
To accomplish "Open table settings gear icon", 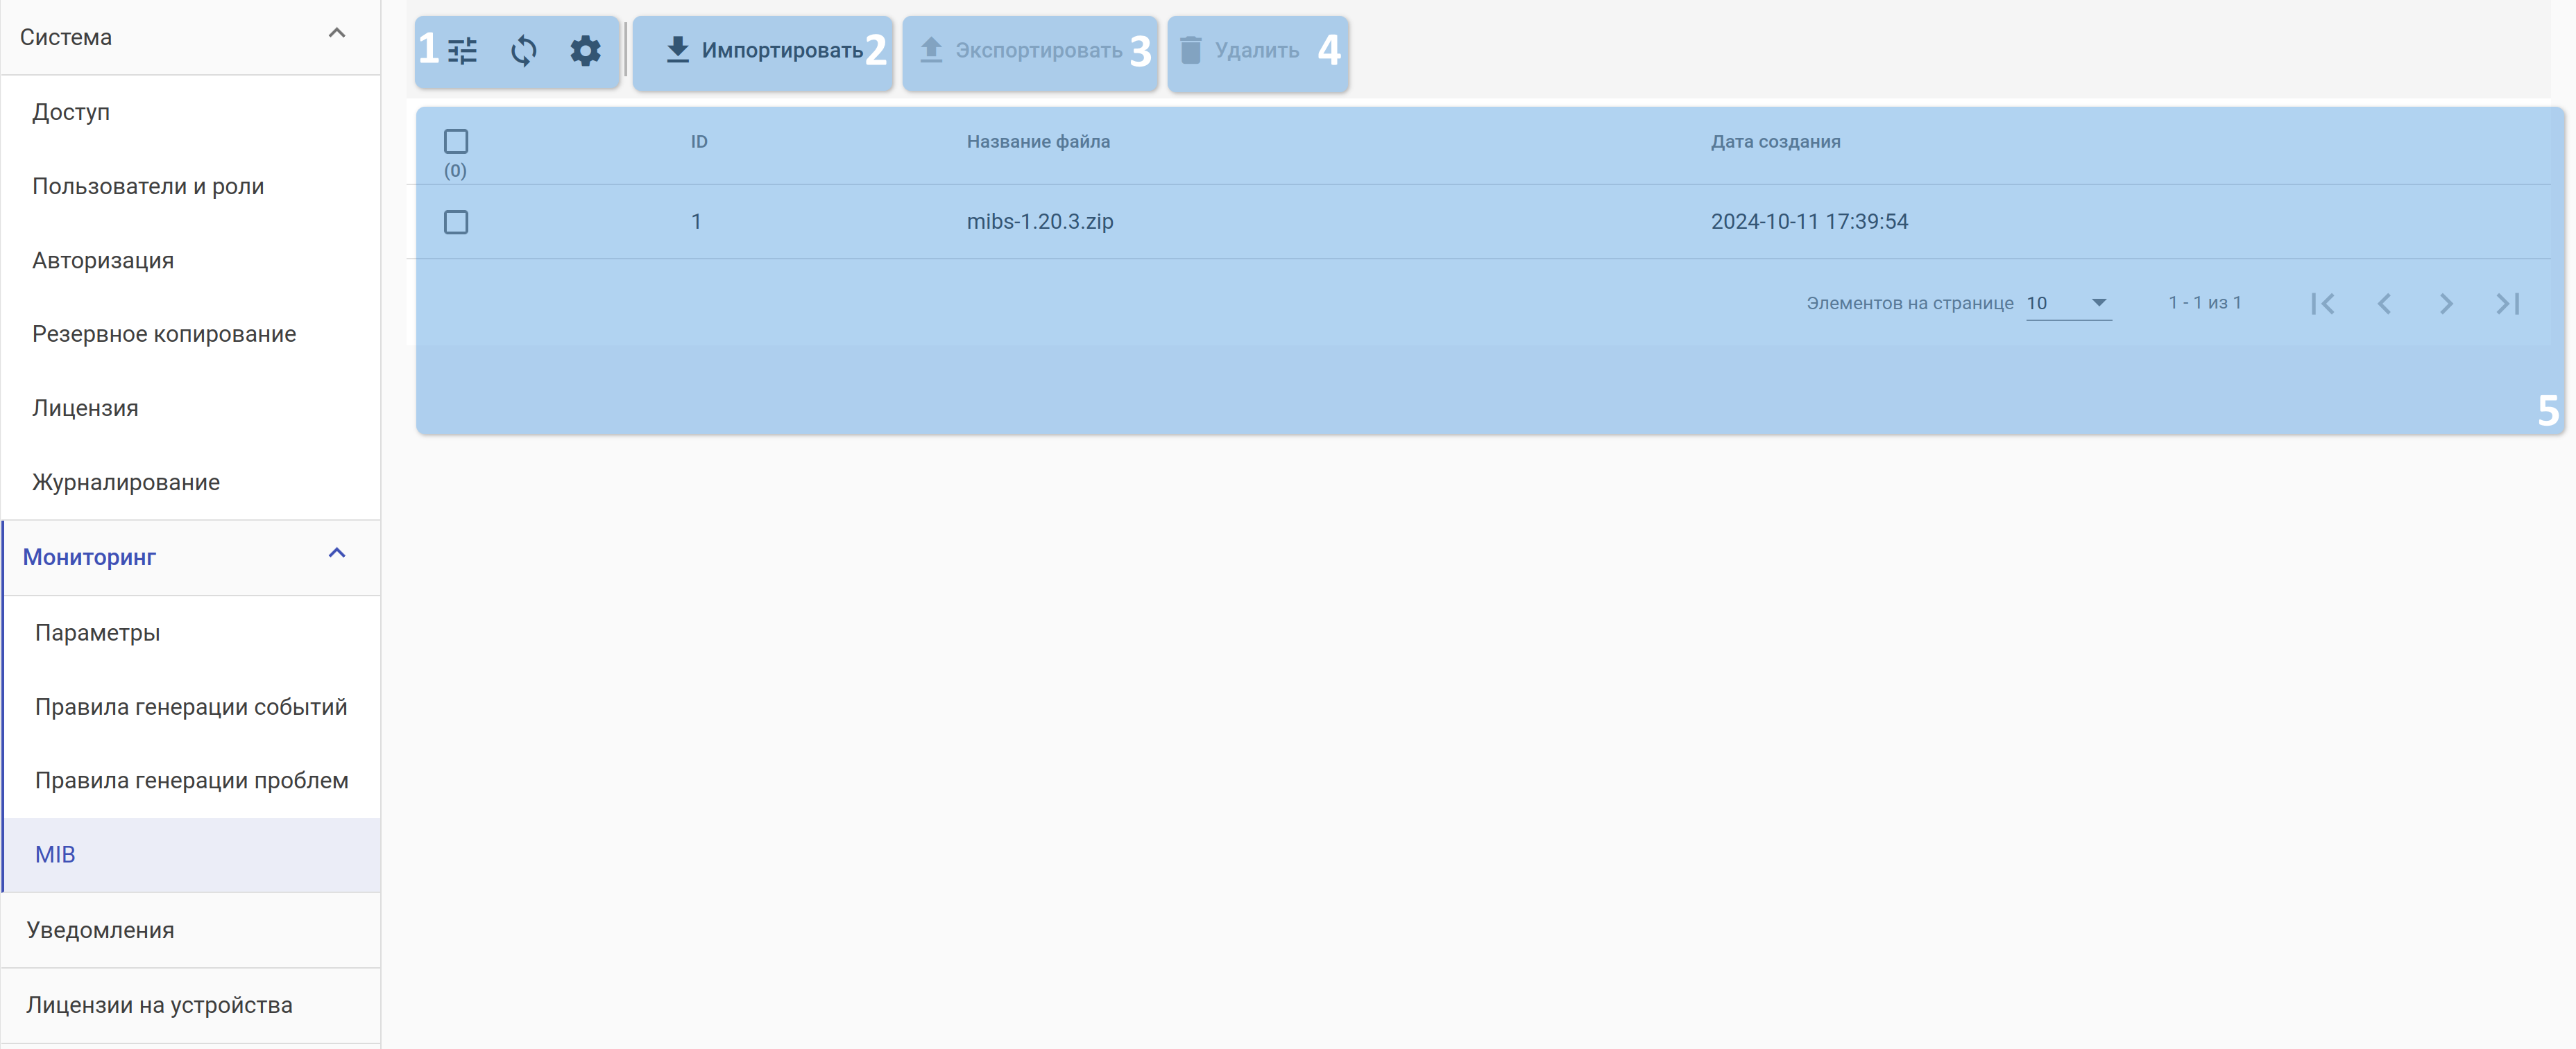I will point(585,50).
